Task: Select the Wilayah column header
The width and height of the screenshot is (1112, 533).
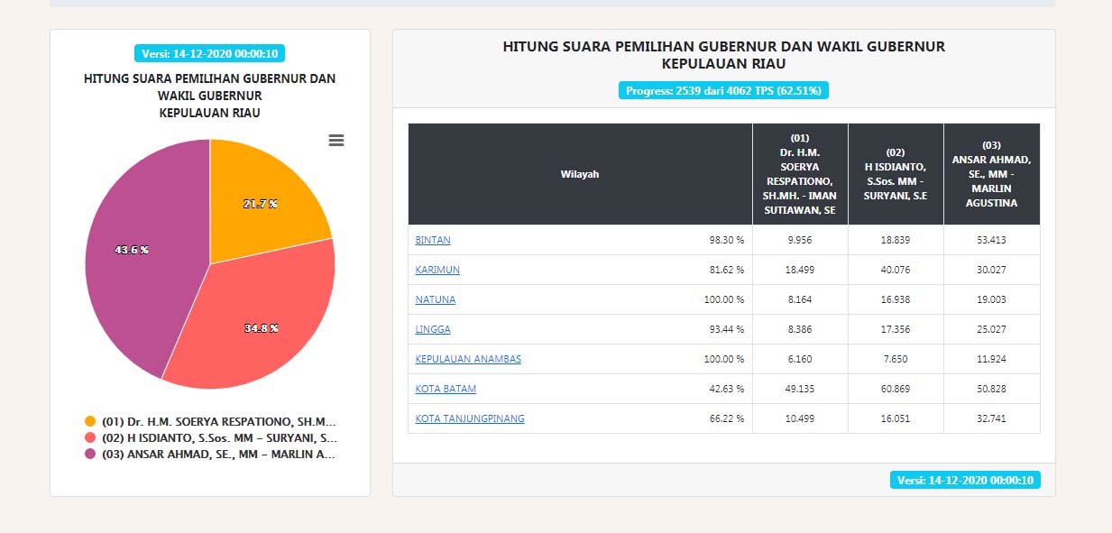Action: 579,174
